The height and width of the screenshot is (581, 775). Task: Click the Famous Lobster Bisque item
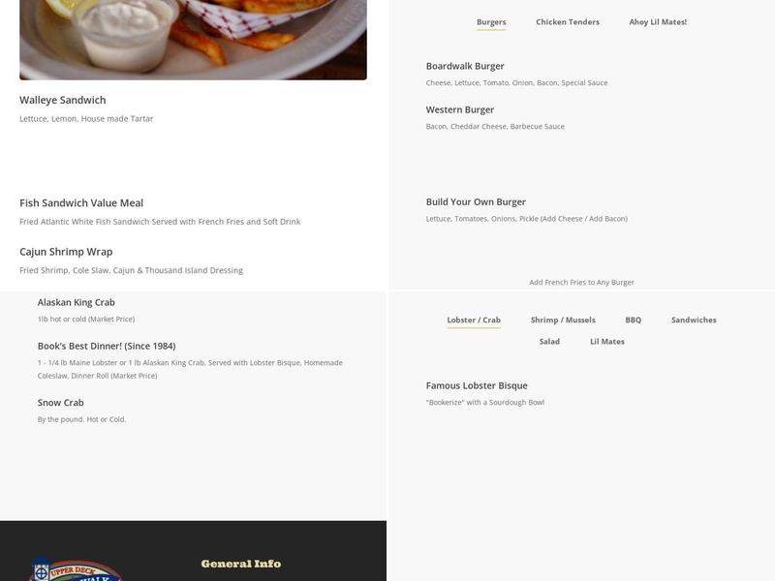click(x=476, y=384)
